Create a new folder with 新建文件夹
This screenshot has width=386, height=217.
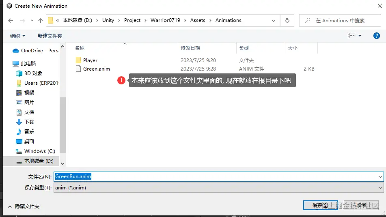coord(50,36)
